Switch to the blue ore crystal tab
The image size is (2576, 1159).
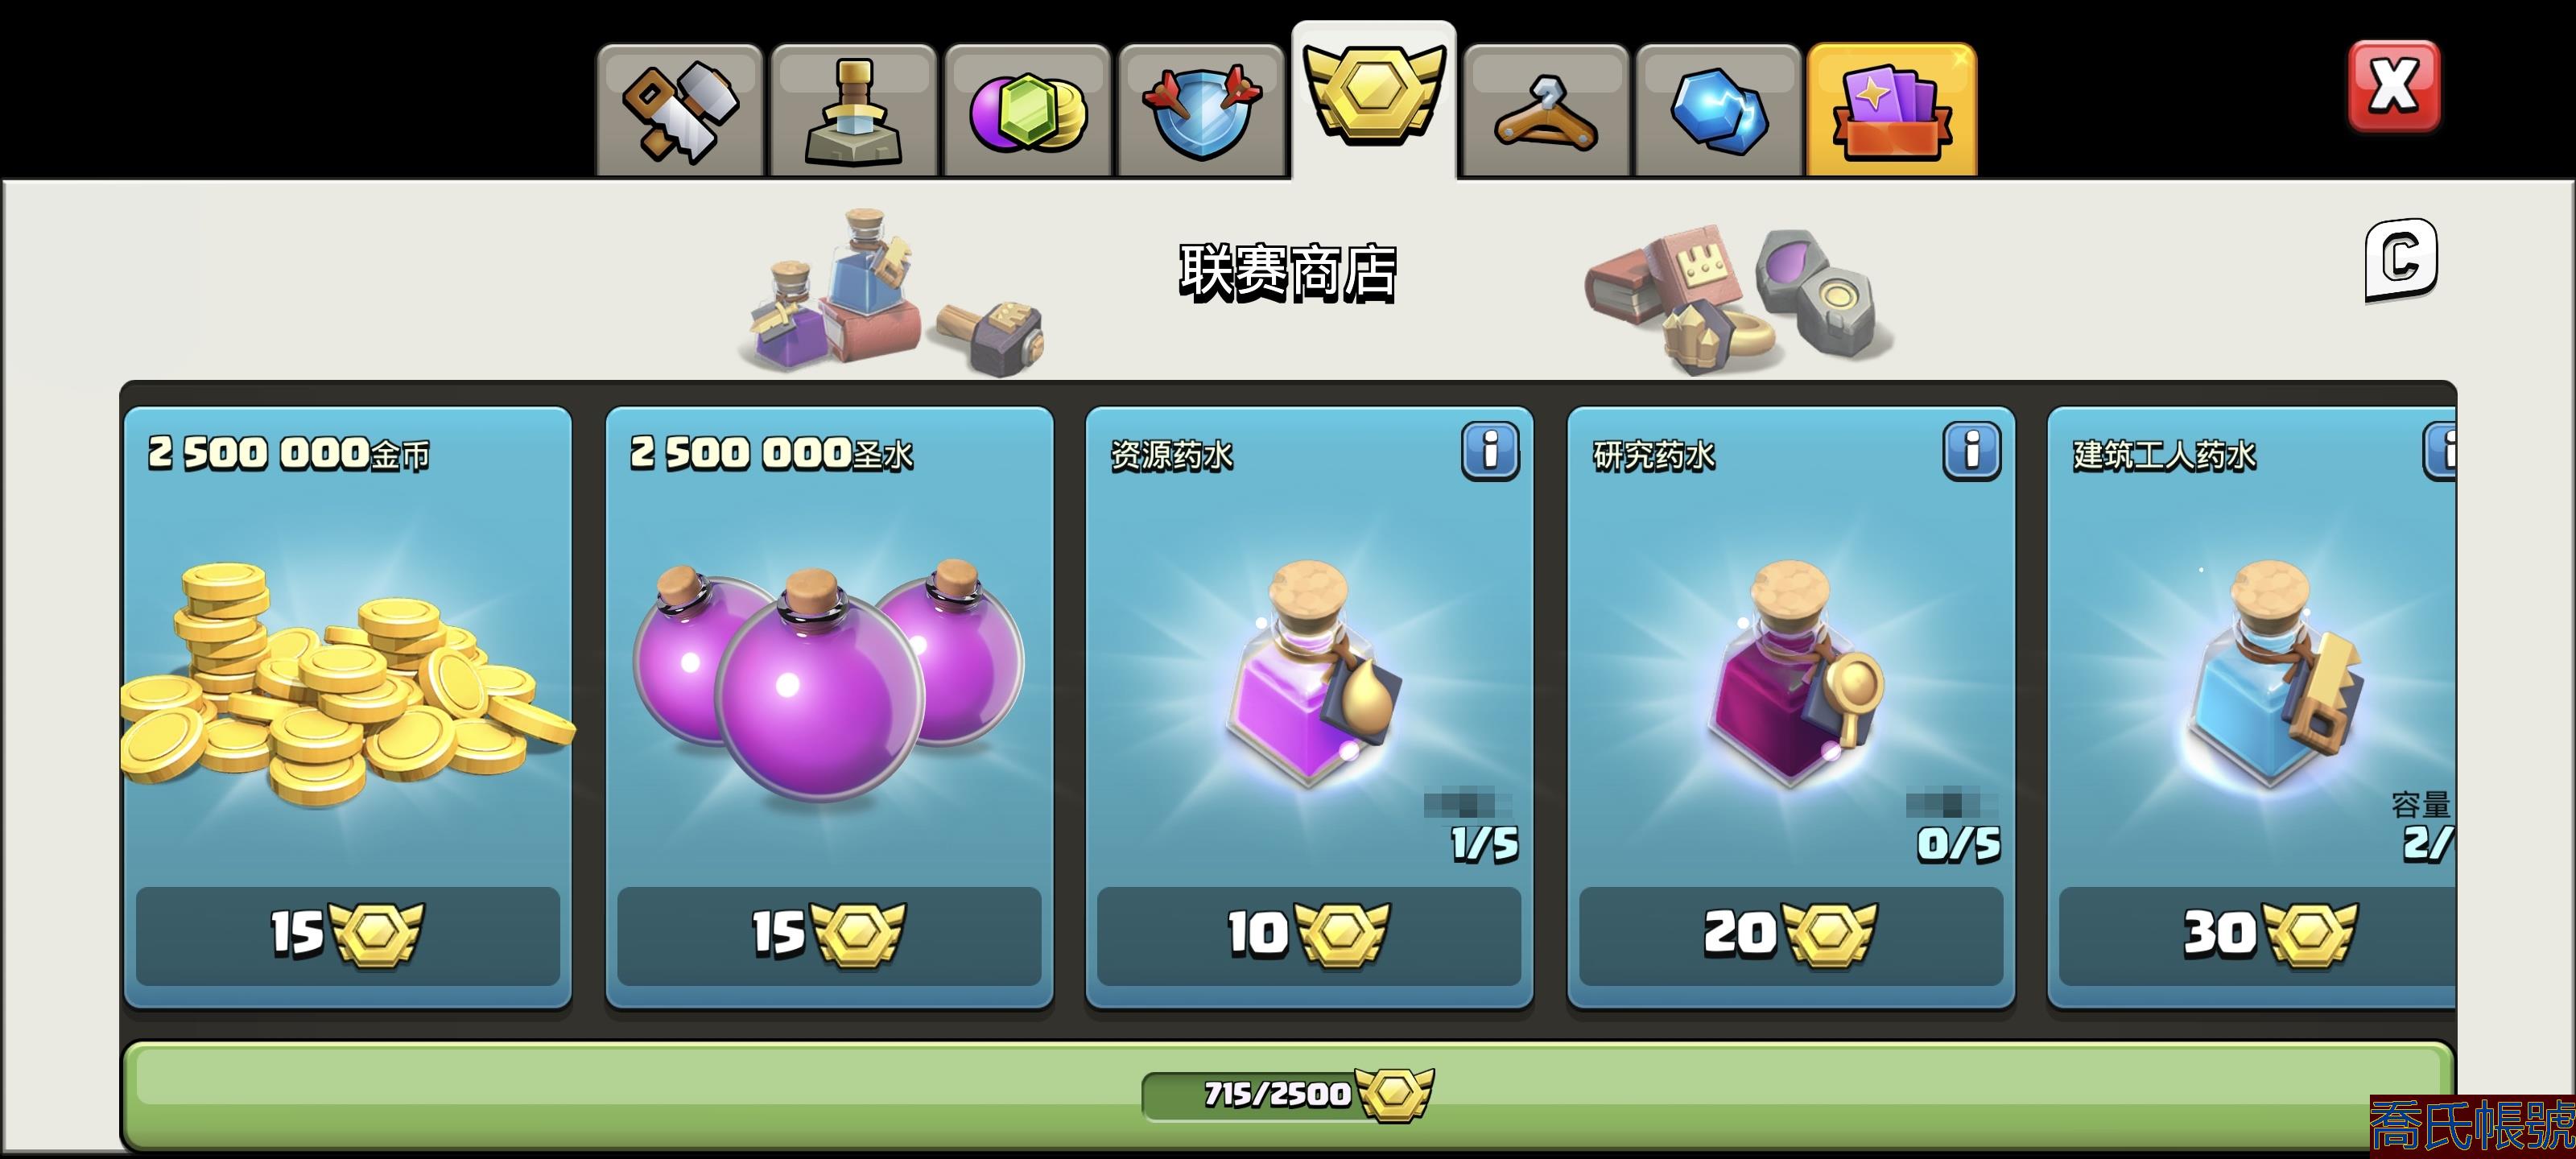pos(1718,111)
